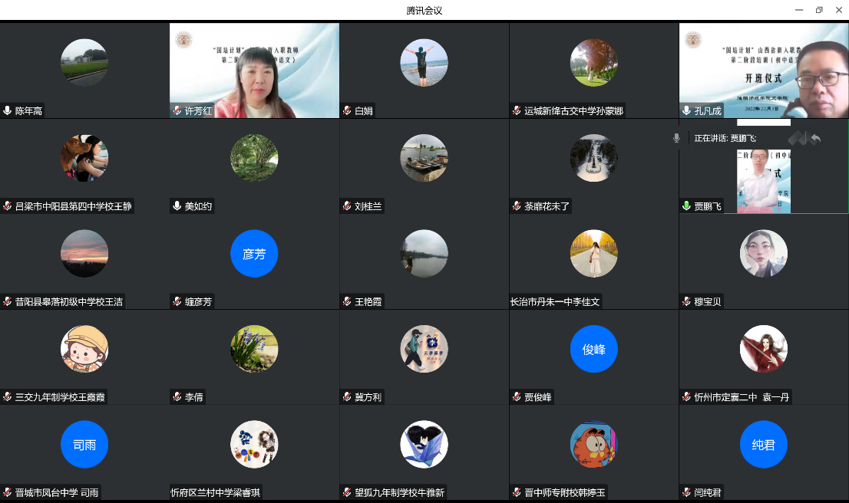The image size is (849, 503).
Task: Click the microphone icon in the 正在讲话 bar
Action: click(676, 138)
